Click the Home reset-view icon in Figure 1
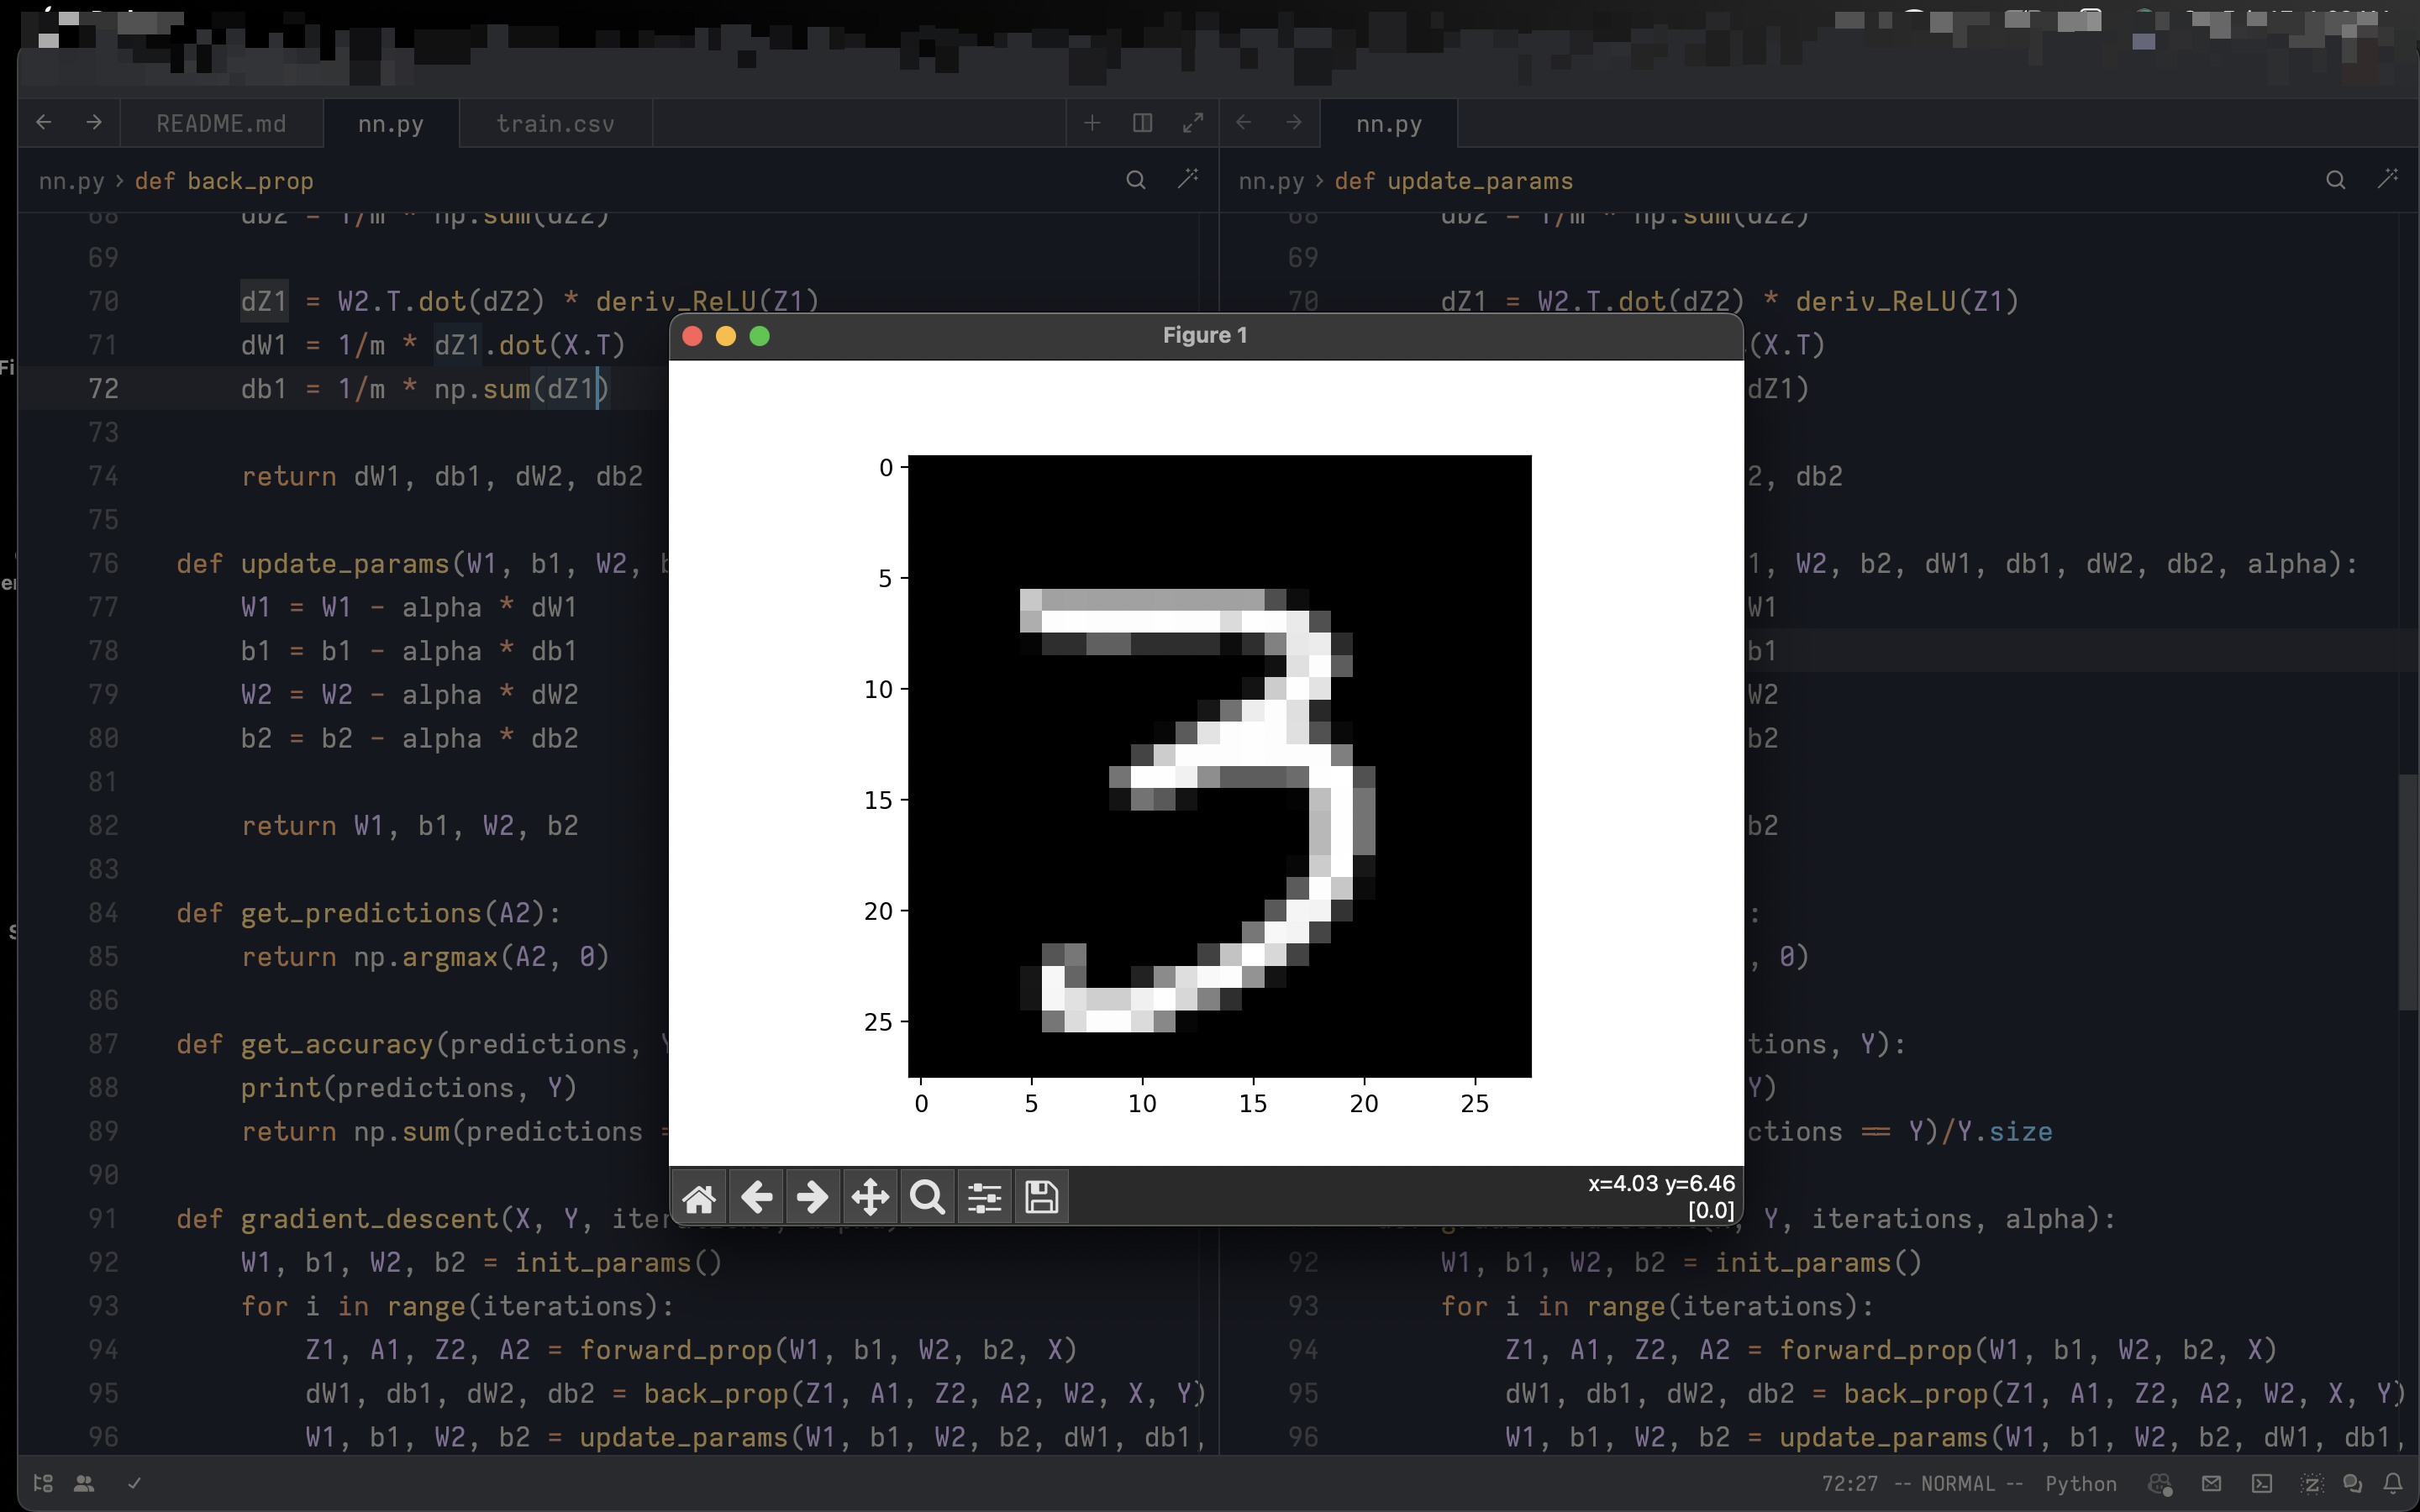 click(x=699, y=1197)
